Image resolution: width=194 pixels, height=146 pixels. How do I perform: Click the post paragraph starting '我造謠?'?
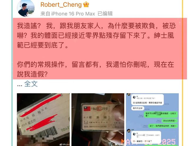click(96, 35)
